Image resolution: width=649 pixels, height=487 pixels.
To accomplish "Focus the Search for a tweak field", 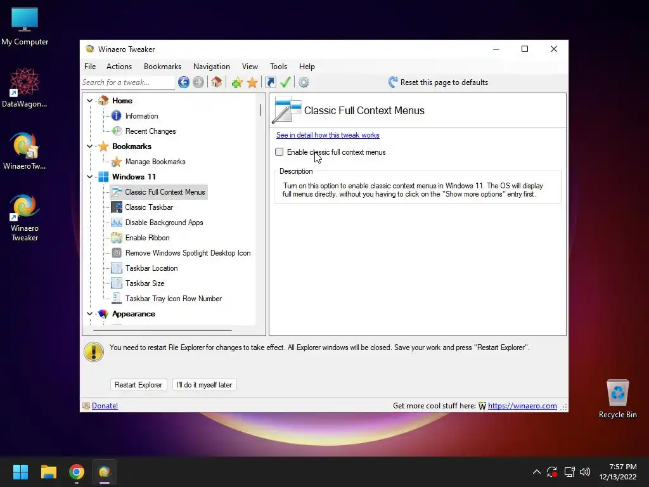I will point(128,82).
